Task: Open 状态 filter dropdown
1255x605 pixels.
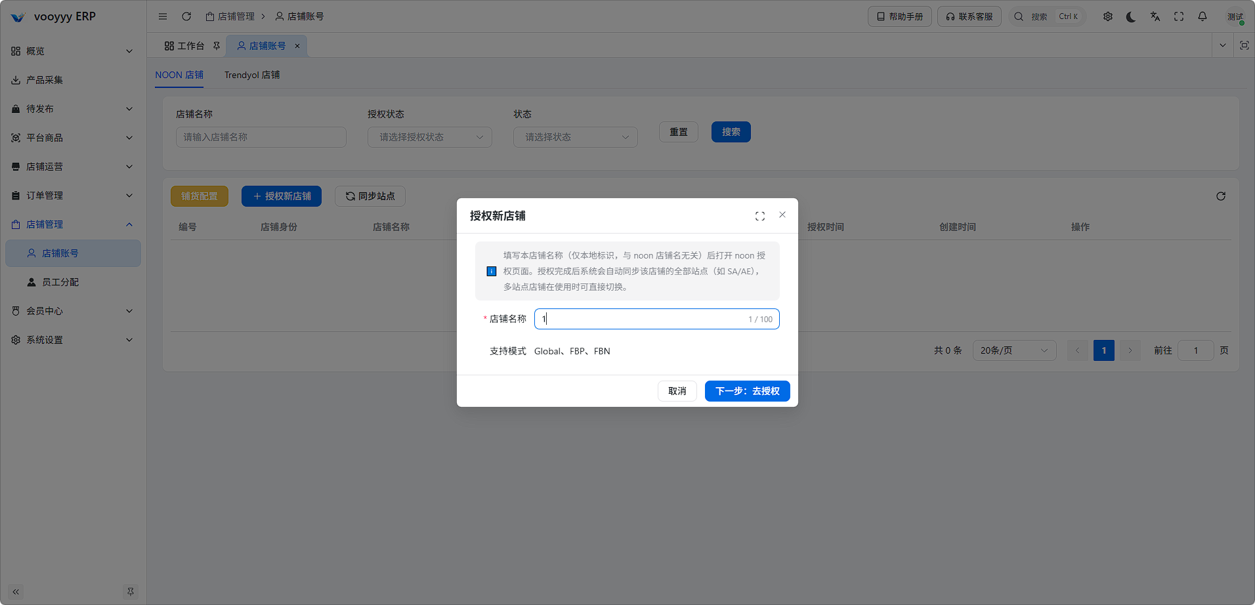Action: tap(576, 137)
